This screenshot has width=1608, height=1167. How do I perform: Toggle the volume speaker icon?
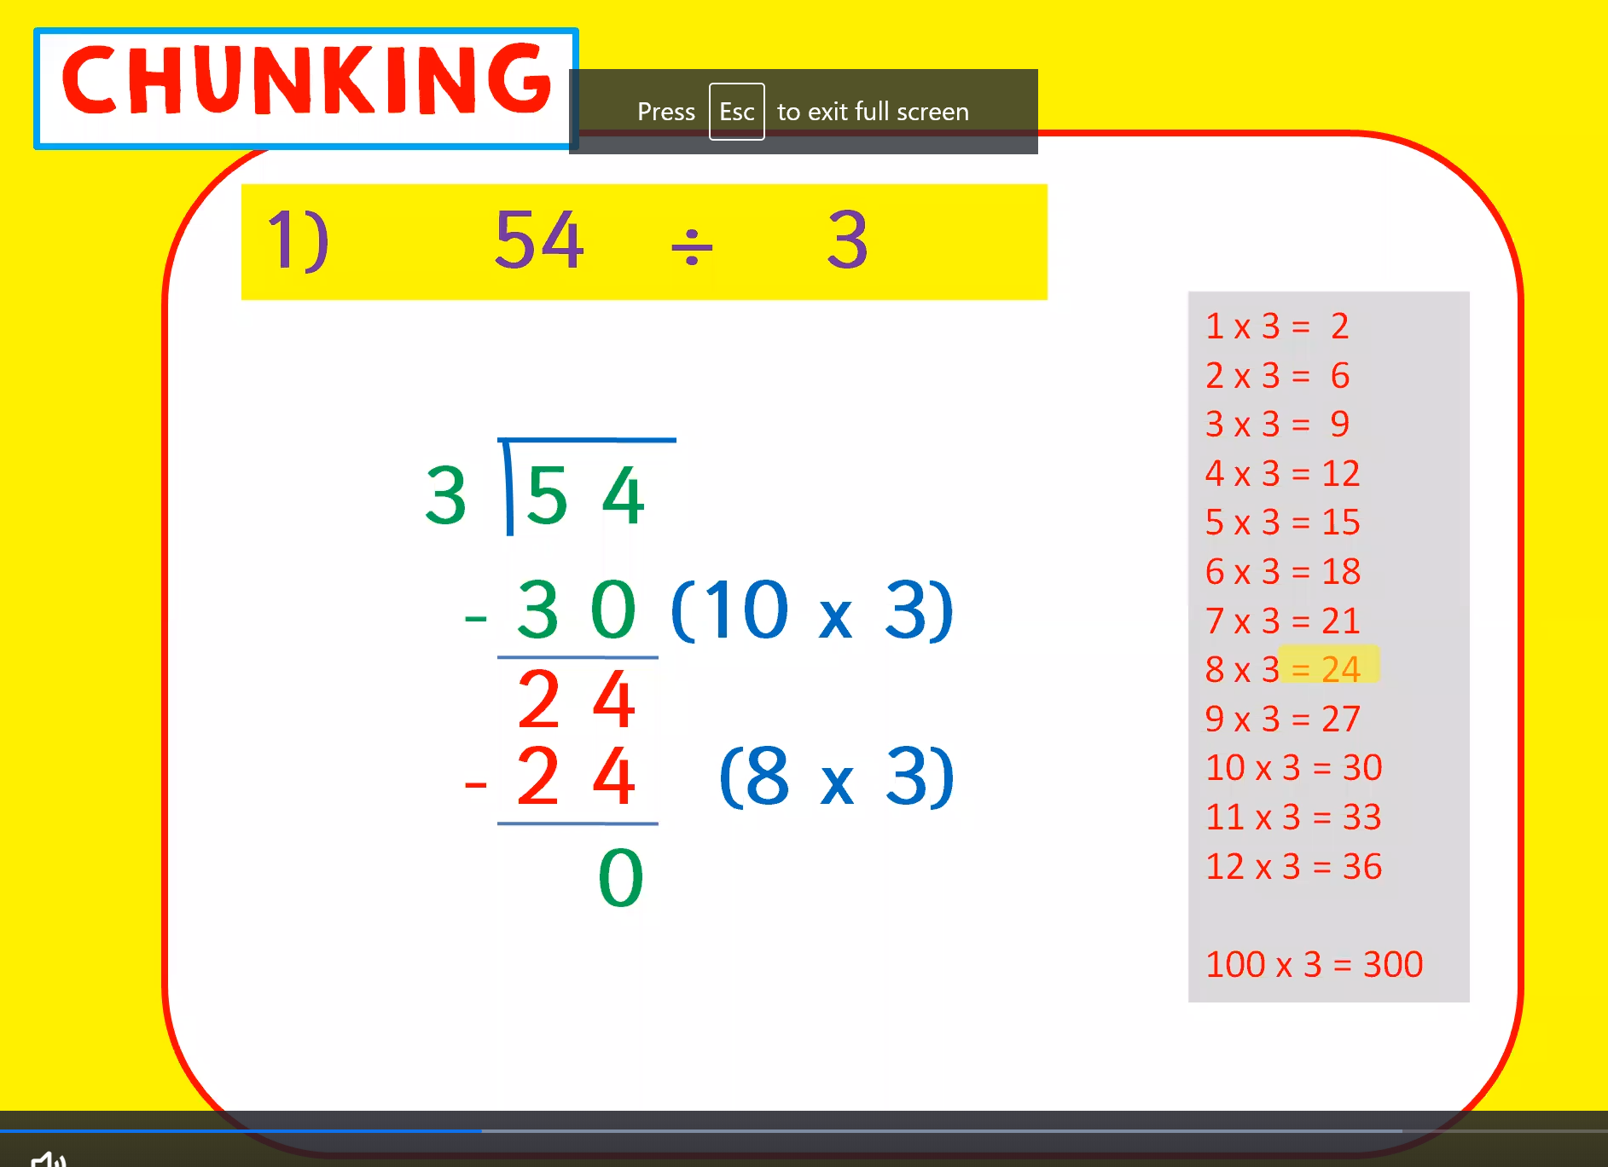tap(49, 1158)
